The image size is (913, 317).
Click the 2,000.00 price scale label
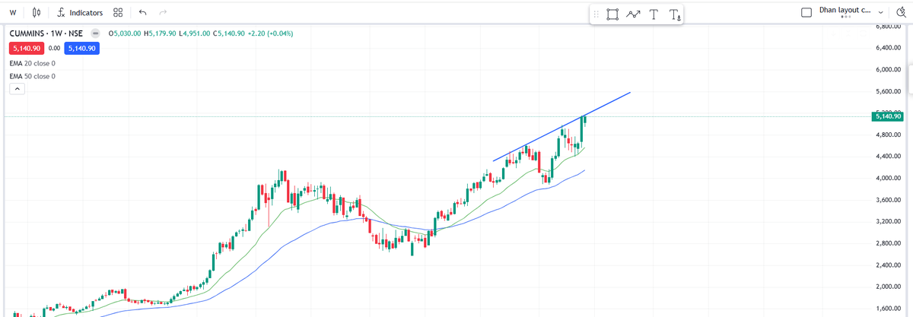tap(888, 287)
